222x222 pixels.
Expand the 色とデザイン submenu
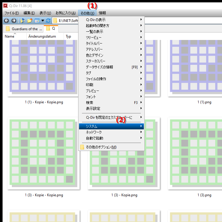point(111,55)
